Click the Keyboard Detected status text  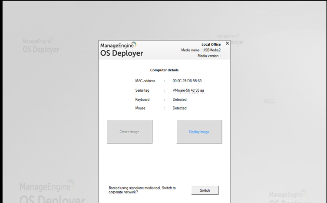179,100
